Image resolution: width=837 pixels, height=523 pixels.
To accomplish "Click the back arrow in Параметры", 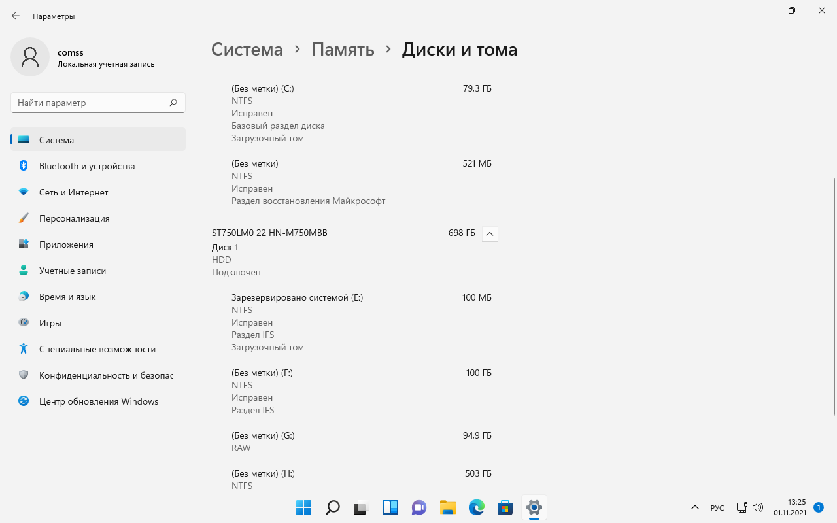I will pyautogui.click(x=14, y=16).
